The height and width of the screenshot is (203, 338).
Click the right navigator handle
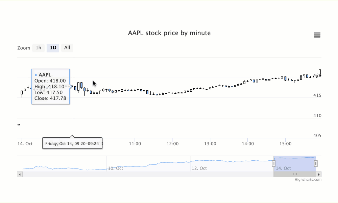click(316, 164)
